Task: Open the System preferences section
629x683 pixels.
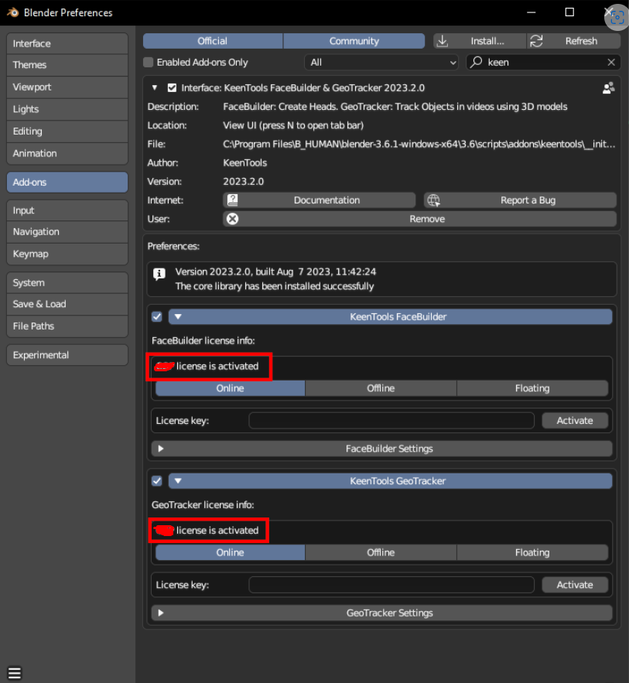Action: (x=67, y=282)
